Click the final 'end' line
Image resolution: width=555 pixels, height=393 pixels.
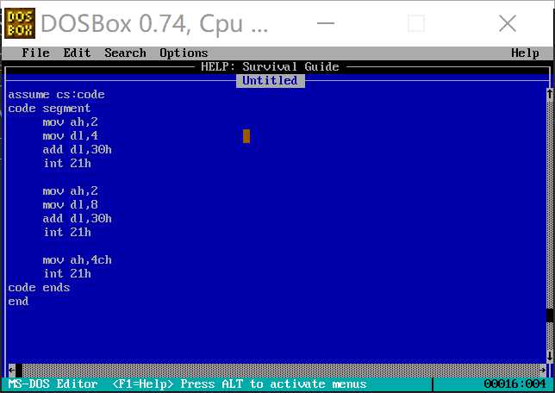(x=18, y=302)
